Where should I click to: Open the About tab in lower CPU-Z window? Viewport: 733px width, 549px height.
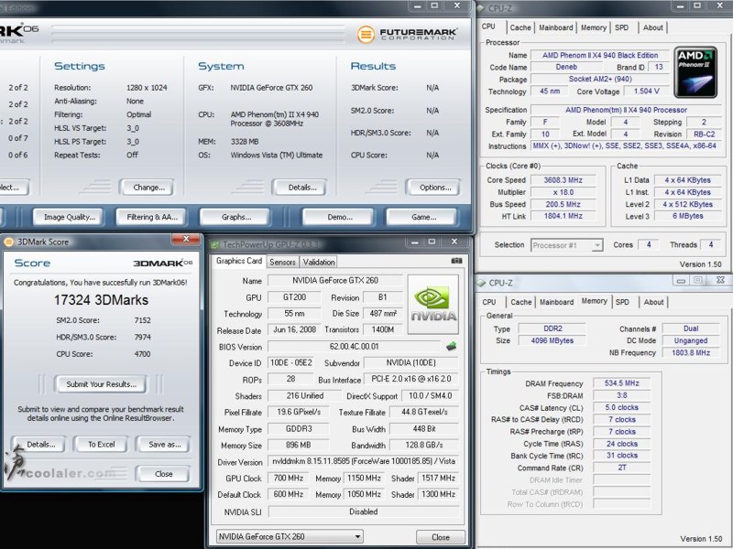click(653, 302)
